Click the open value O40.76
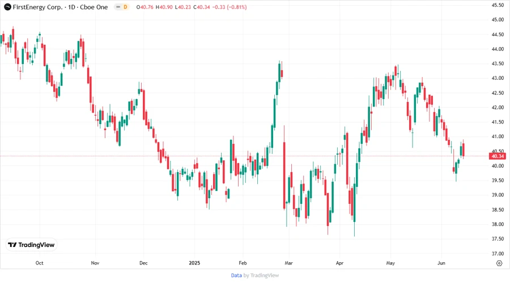Viewport: 510px width, 282px height. tap(145, 7)
